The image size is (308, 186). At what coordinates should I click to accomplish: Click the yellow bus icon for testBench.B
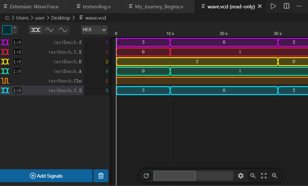coord(5,62)
